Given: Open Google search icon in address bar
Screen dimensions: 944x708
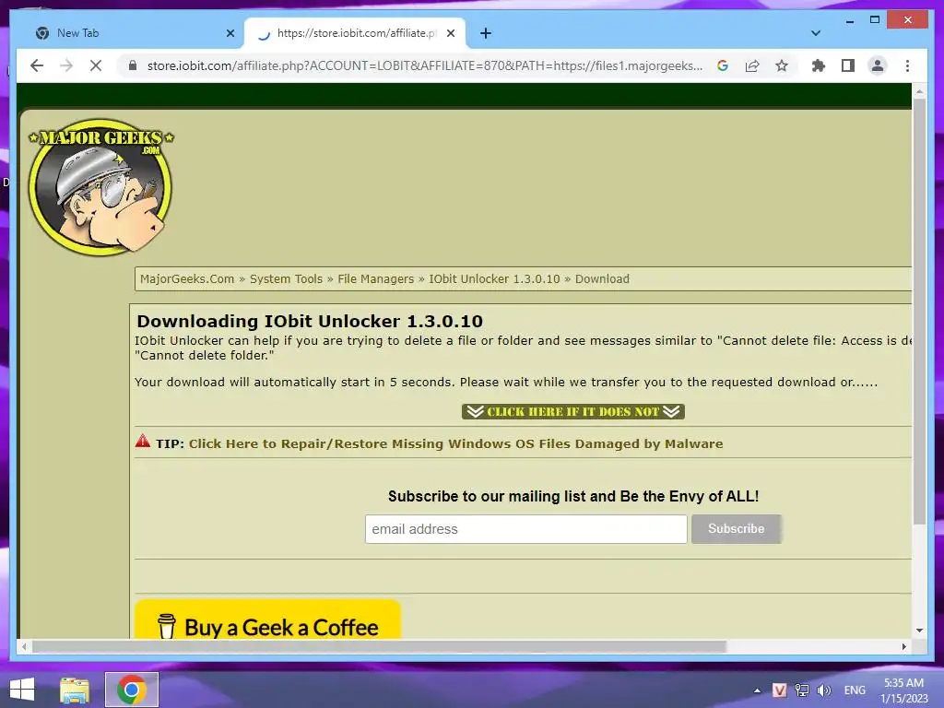Looking at the screenshot, I should [x=723, y=65].
